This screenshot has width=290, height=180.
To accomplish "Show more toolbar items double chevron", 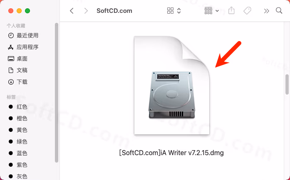I will tap(266, 11).
